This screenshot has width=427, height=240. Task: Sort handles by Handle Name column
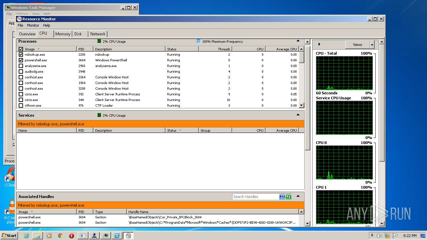coord(213,212)
